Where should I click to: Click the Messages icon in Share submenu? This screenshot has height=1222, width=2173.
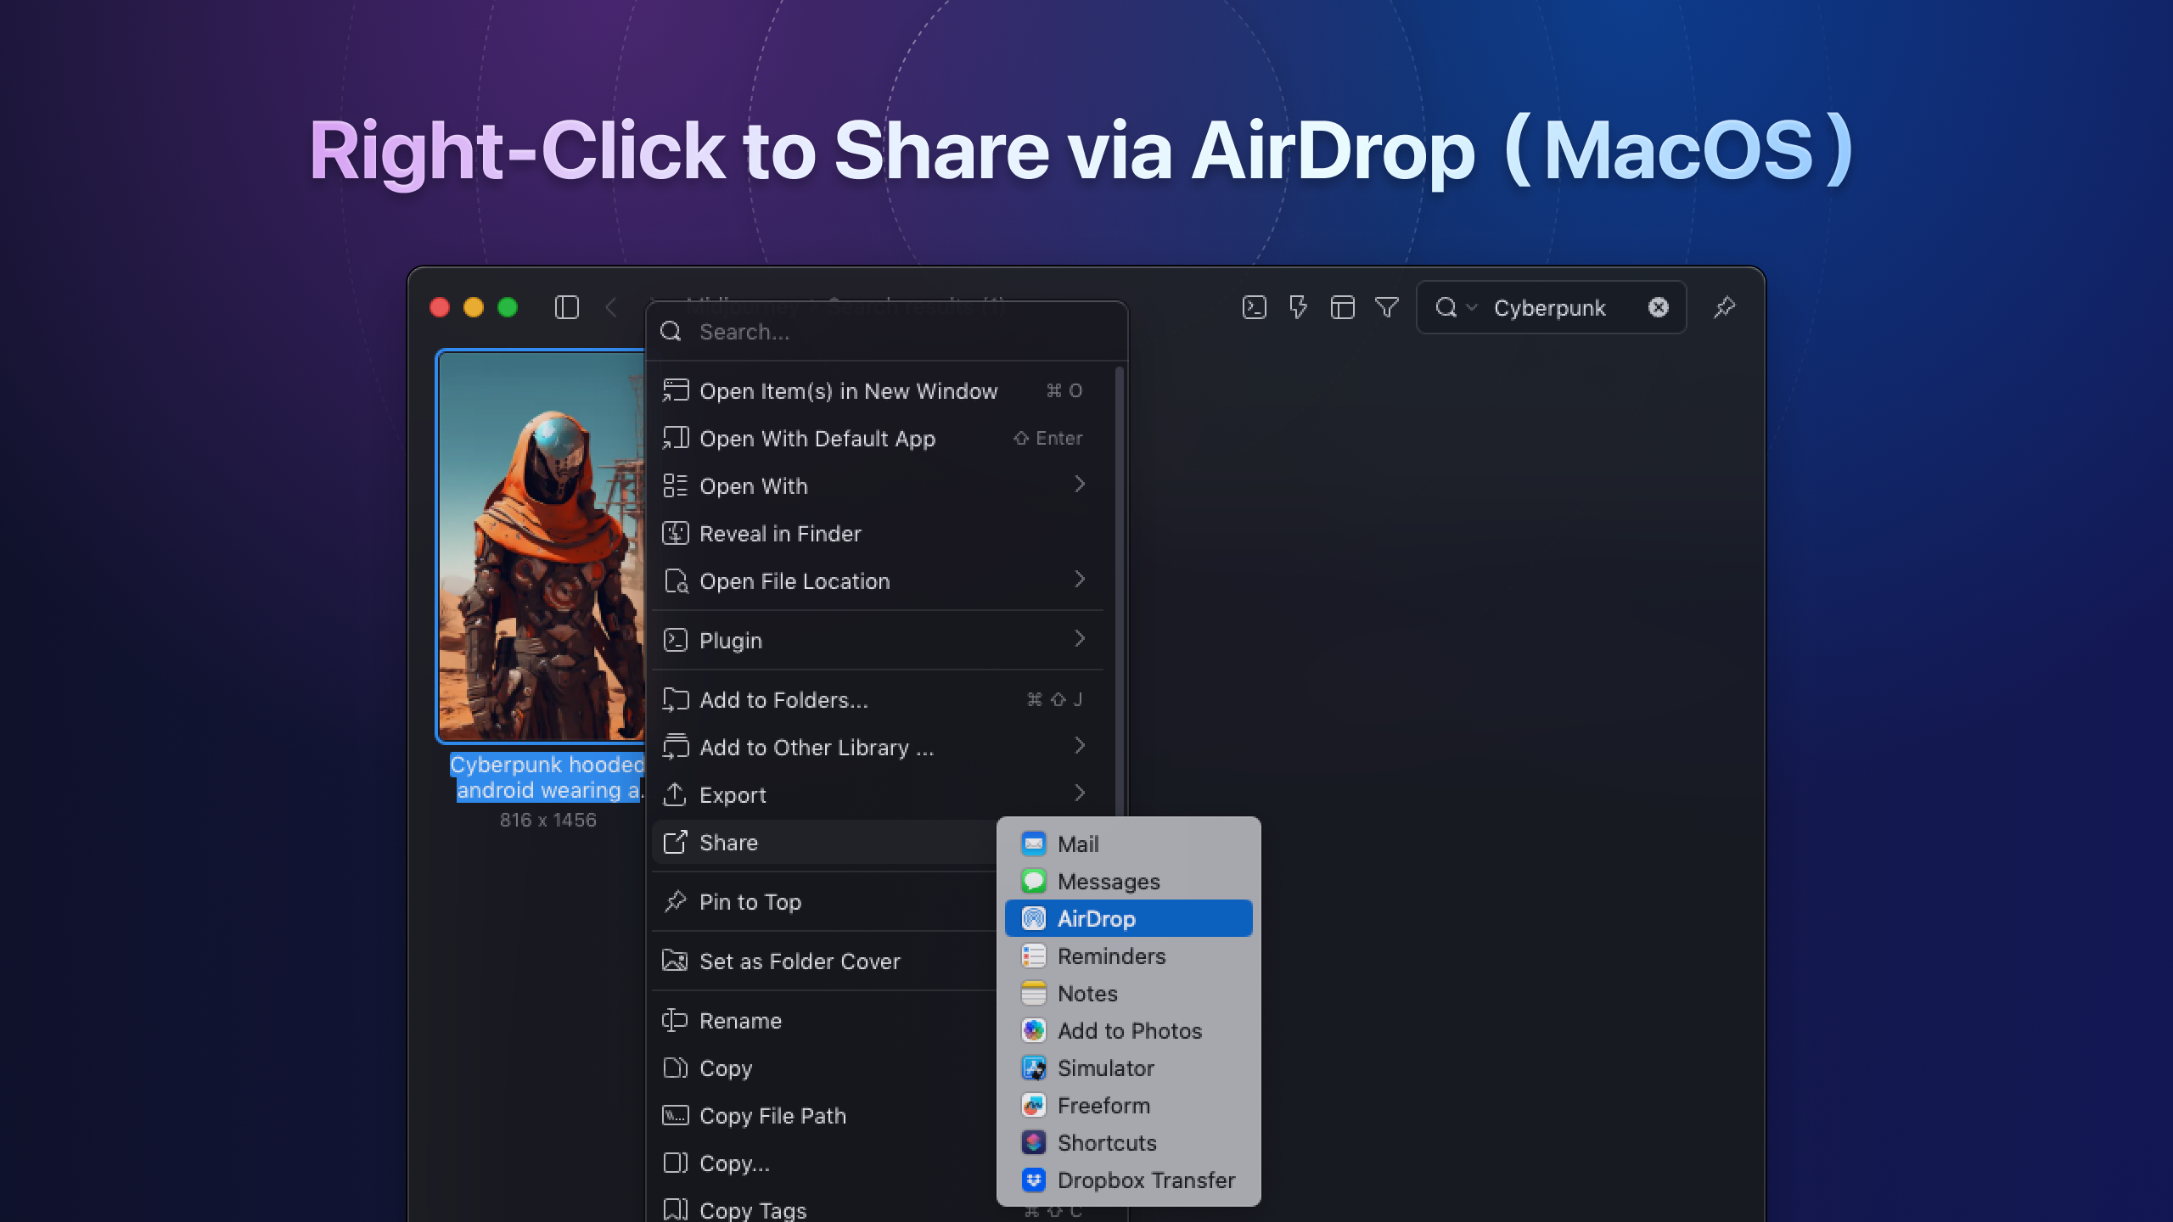(1032, 881)
